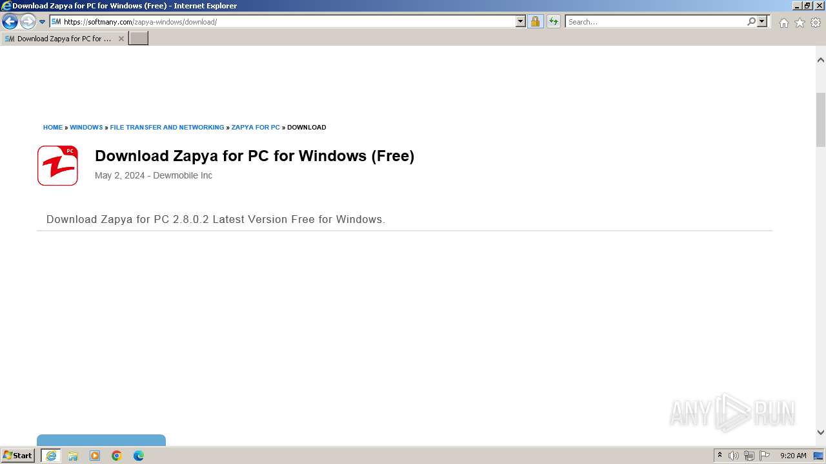This screenshot has width=826, height=464.
Task: Show hidden tray icons arrow
Action: [720, 456]
